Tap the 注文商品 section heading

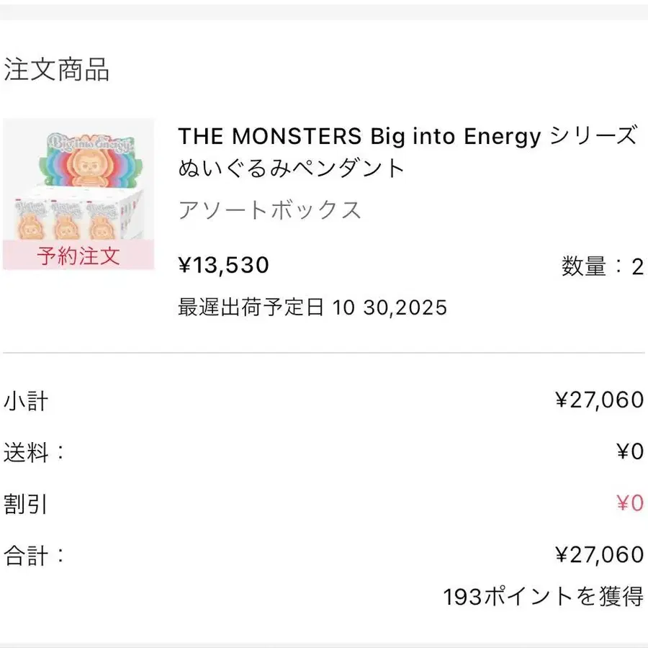tap(57, 71)
